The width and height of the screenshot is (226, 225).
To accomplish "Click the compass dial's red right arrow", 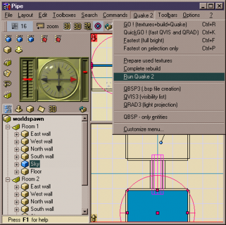I will click(x=73, y=79).
